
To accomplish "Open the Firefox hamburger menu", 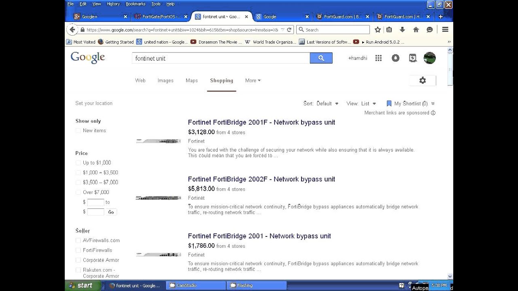I will [445, 30].
